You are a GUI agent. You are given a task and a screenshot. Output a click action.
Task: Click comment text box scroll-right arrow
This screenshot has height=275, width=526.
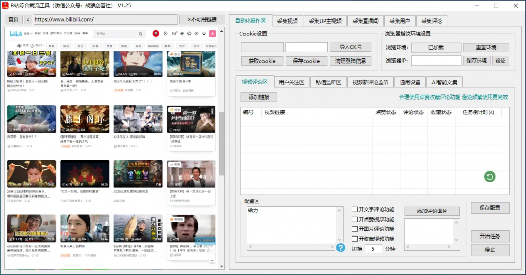click(332, 247)
